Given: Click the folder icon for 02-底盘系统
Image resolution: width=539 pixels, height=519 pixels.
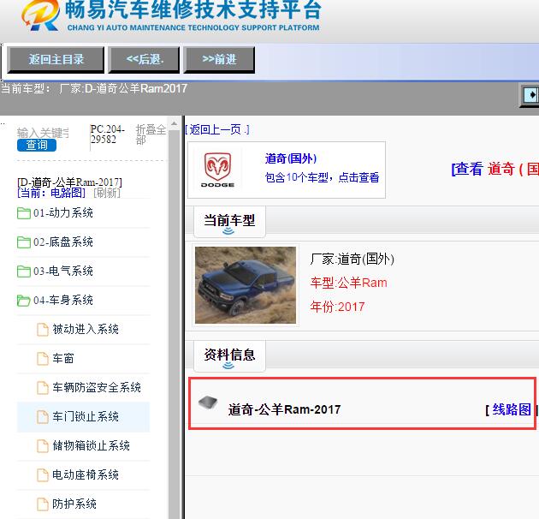Looking at the screenshot, I should (x=24, y=242).
